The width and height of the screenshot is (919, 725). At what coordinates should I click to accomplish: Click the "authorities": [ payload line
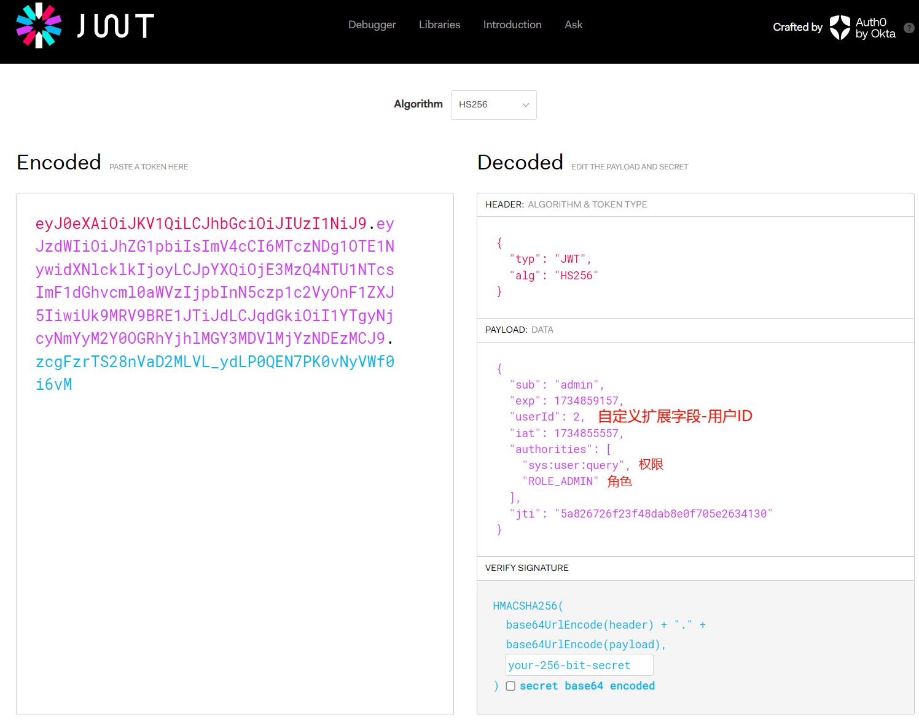click(x=560, y=449)
